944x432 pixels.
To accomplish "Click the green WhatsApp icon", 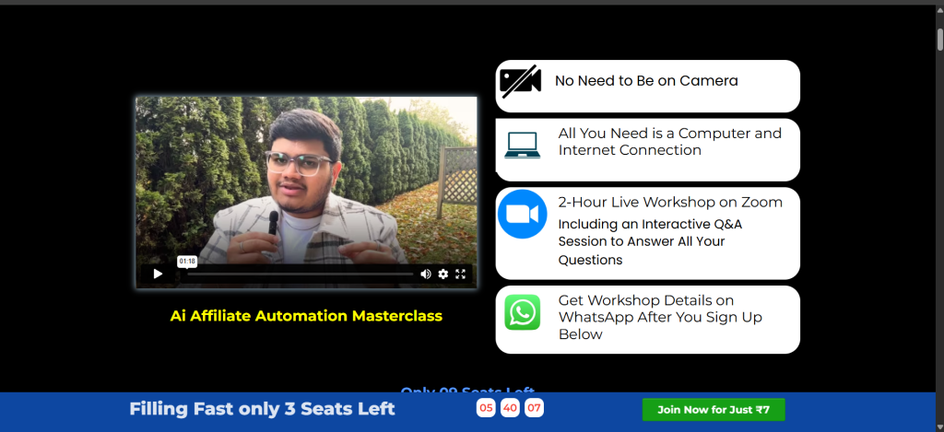I will pyautogui.click(x=523, y=312).
